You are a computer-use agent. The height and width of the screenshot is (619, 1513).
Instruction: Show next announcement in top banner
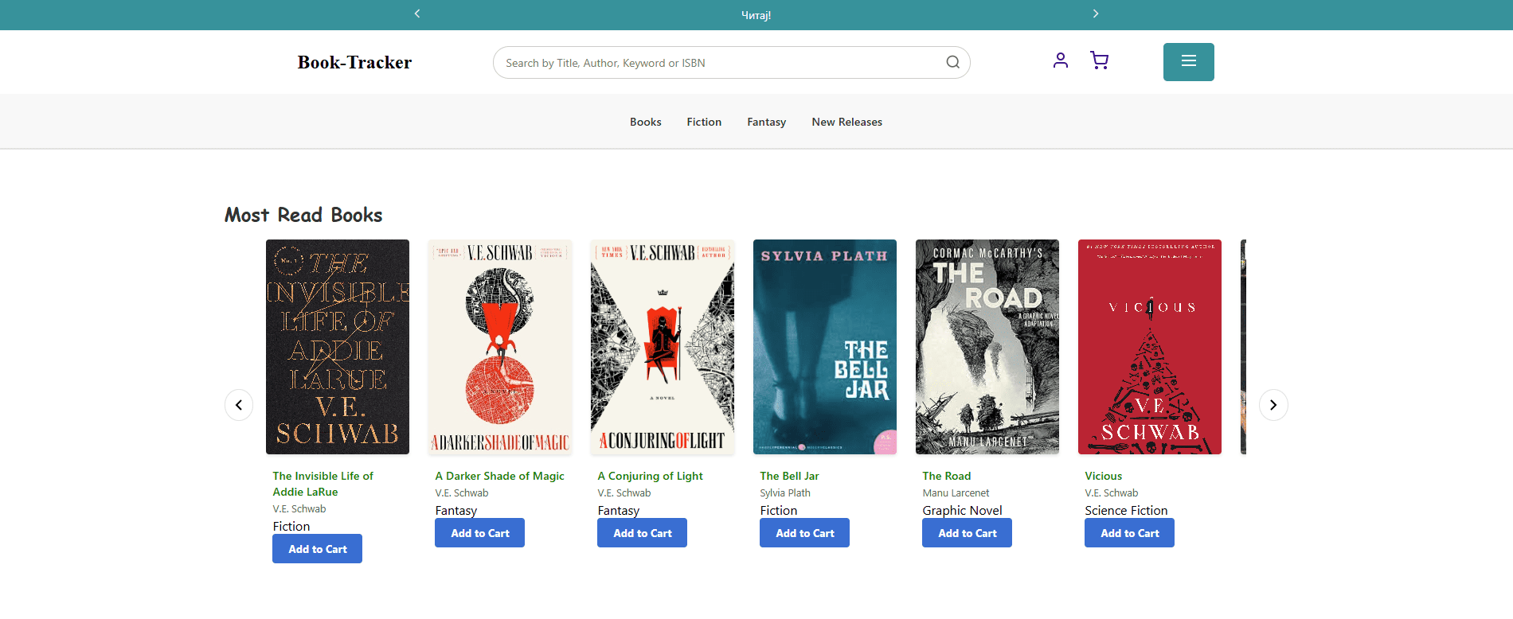[1095, 14]
